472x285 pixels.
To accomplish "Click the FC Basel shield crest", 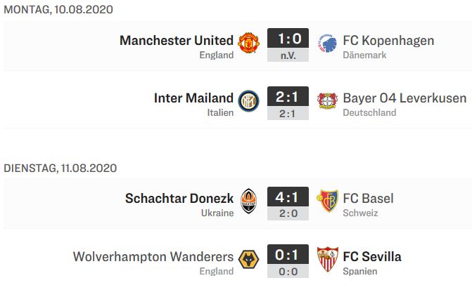I will click(328, 201).
